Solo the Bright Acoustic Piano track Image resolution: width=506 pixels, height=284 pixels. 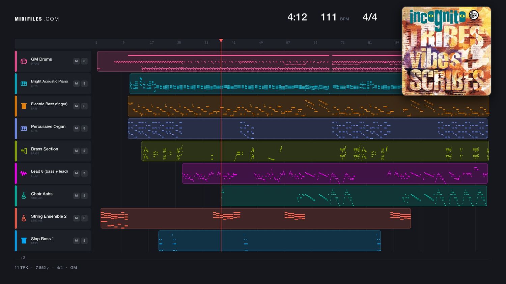coord(84,83)
